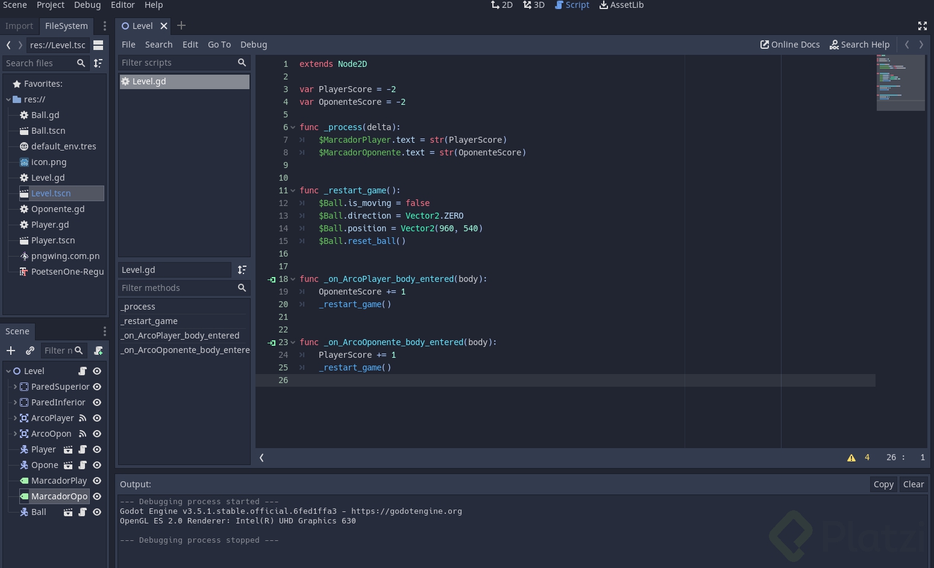This screenshot has width=934, height=568.
Task: Toggle ArcoOpon node visibility eye
Action: coord(97,434)
